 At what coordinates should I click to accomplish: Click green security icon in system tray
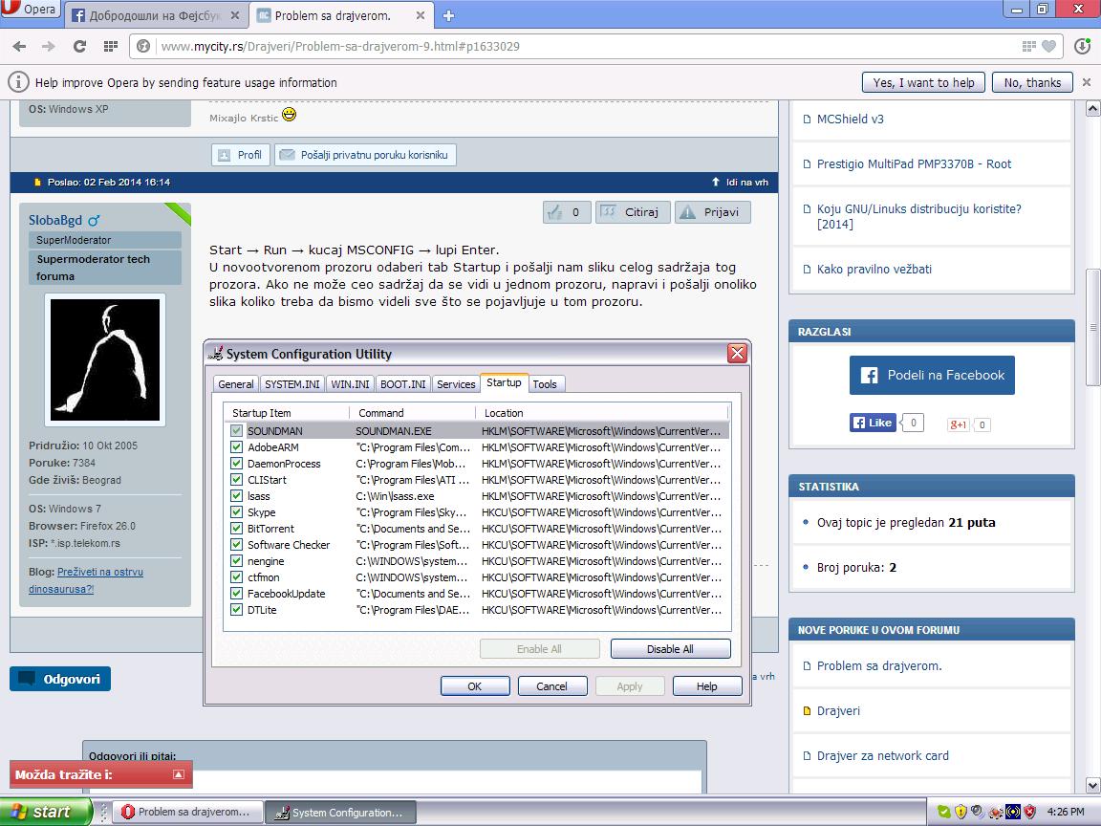click(x=943, y=812)
